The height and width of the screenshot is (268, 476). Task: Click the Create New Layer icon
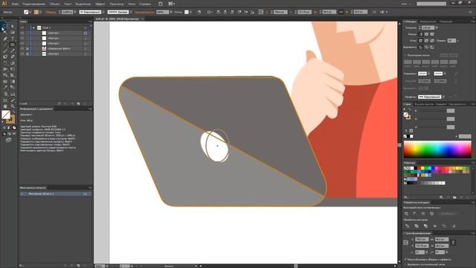coord(78,103)
